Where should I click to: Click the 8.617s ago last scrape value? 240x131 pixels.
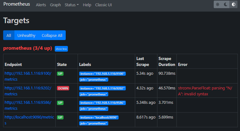[x=146, y=117]
